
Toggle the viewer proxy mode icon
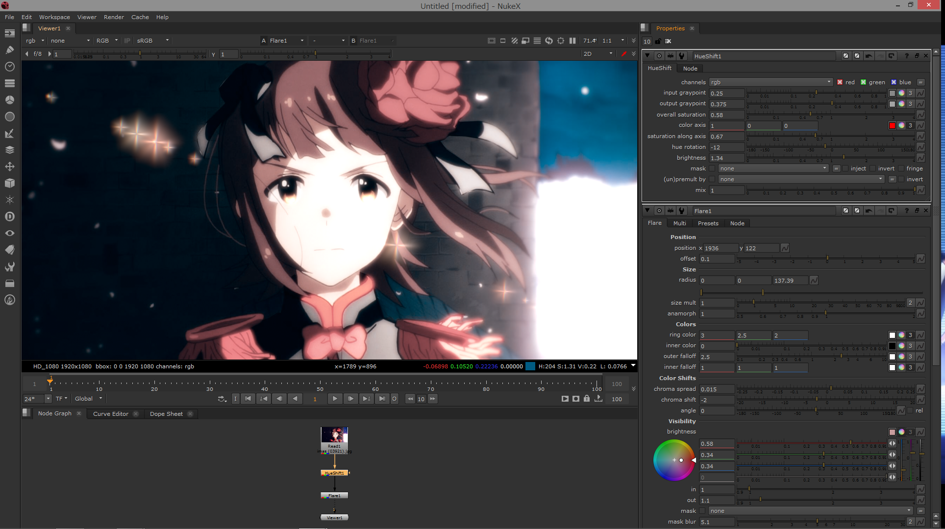point(525,41)
